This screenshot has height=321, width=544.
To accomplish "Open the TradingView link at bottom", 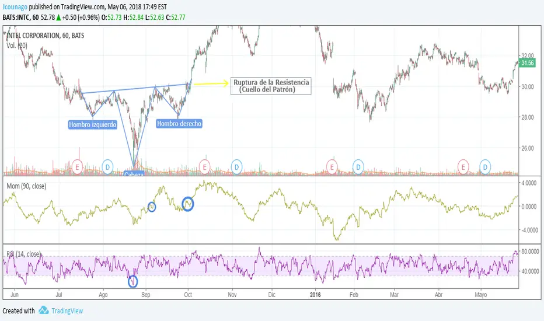I will coord(67,310).
